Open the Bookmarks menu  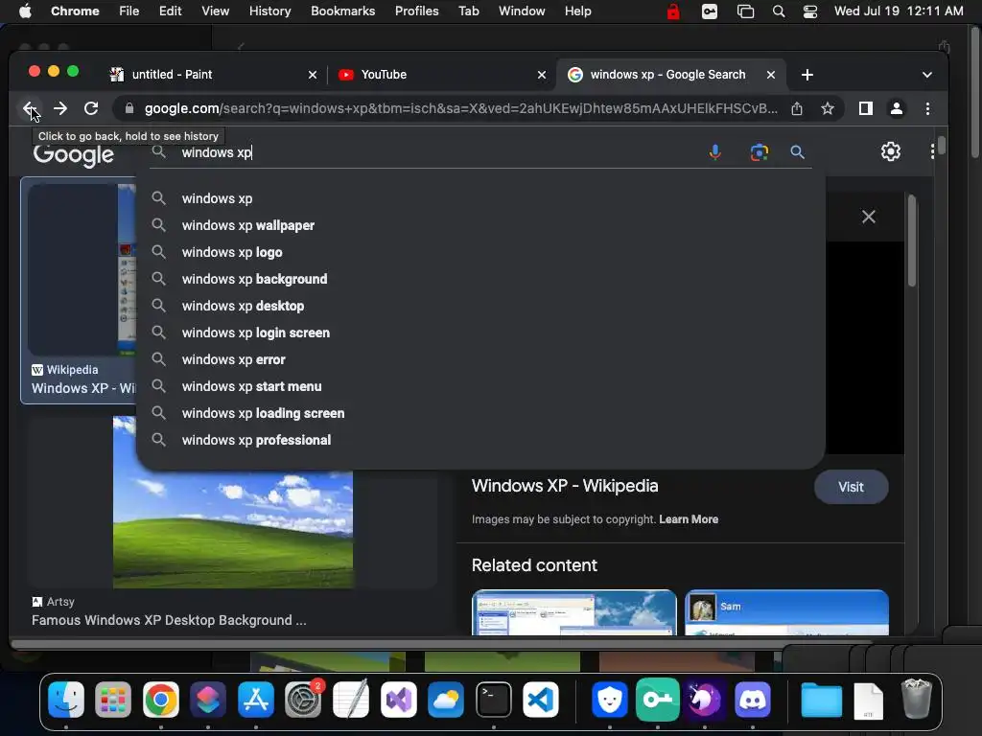(x=342, y=11)
